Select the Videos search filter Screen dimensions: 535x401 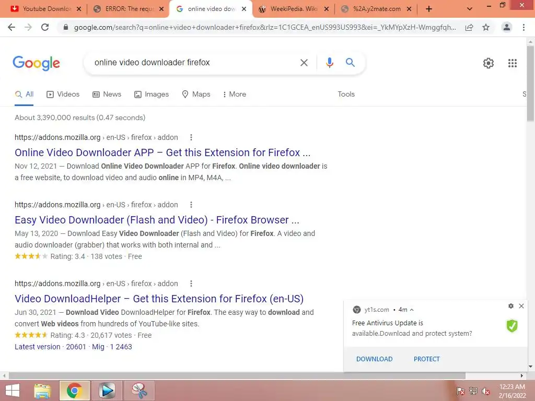(x=63, y=94)
